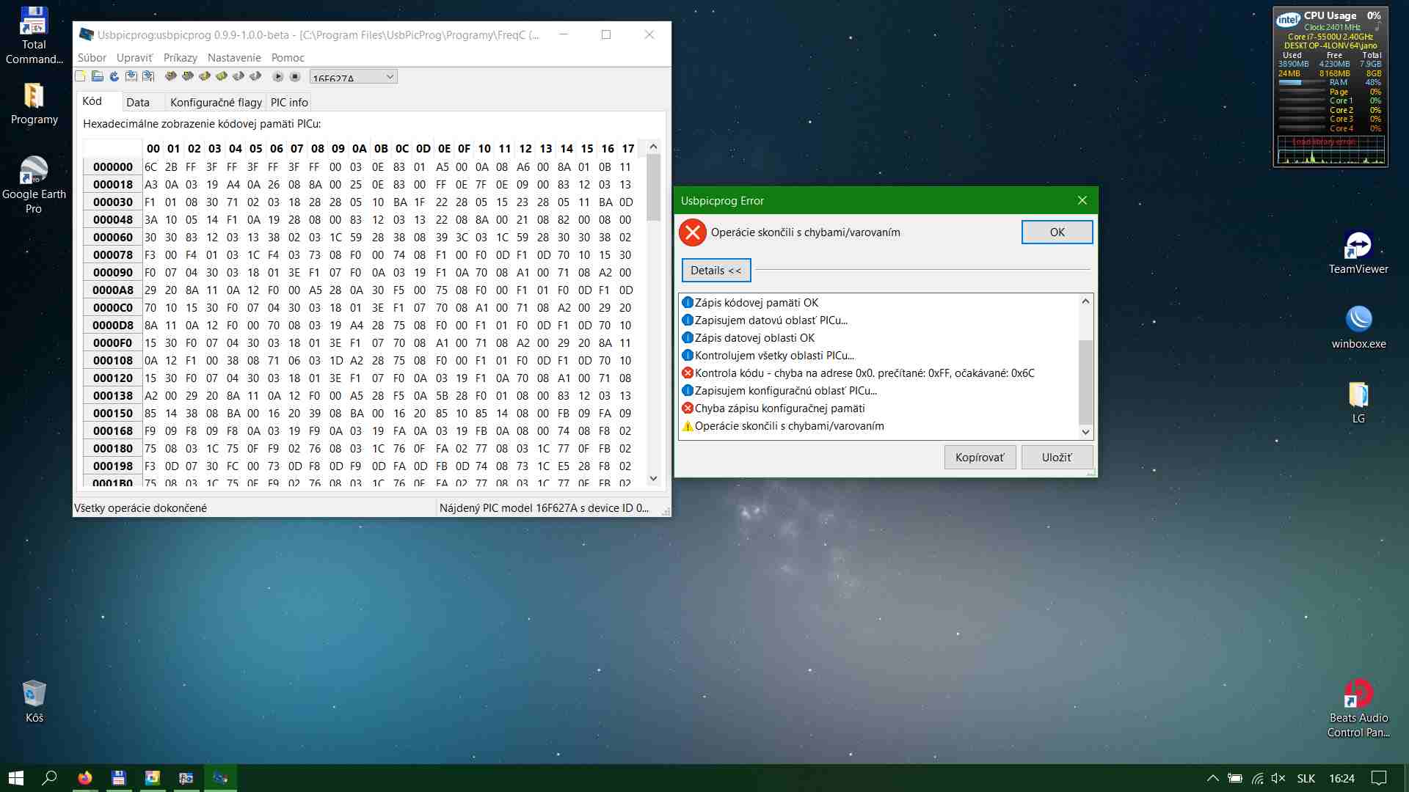Viewport: 1409px width, 792px height.
Task: Click the Save As toolbar icon
Action: point(148,76)
